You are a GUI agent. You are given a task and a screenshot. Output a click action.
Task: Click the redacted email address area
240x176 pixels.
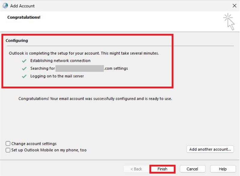point(79,68)
